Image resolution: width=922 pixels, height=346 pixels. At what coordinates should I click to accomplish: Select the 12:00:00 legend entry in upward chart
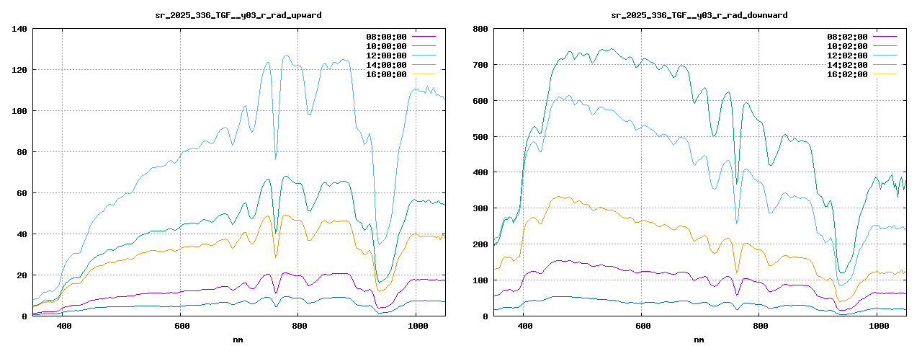[386, 56]
